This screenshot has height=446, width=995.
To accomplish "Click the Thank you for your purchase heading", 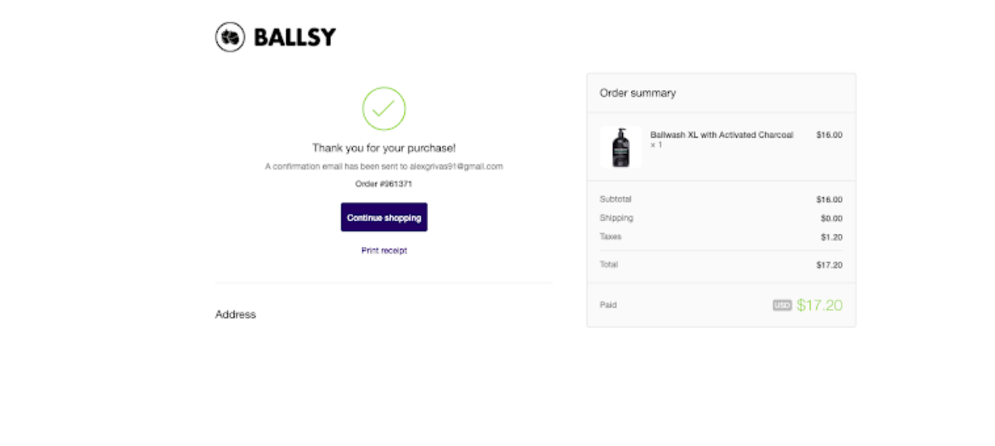I will coord(384,148).
